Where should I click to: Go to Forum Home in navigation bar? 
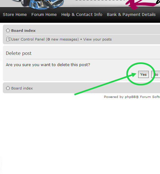(44, 15)
